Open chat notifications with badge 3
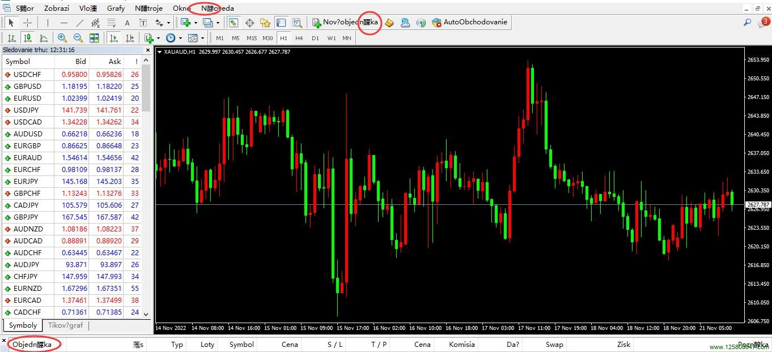772x352 pixels. click(x=763, y=23)
